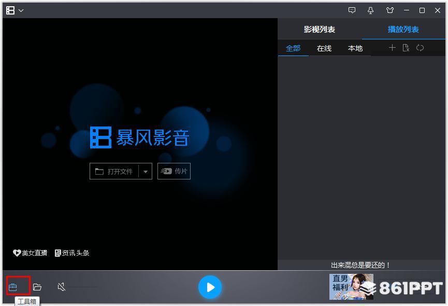This screenshot has height=306, width=448.
Task: Maximize the player window
Action: (422, 10)
